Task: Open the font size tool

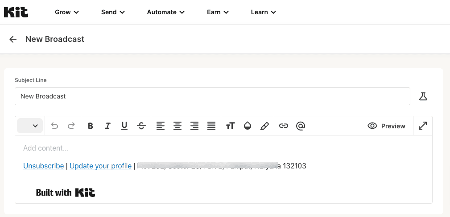Action: tap(230, 126)
